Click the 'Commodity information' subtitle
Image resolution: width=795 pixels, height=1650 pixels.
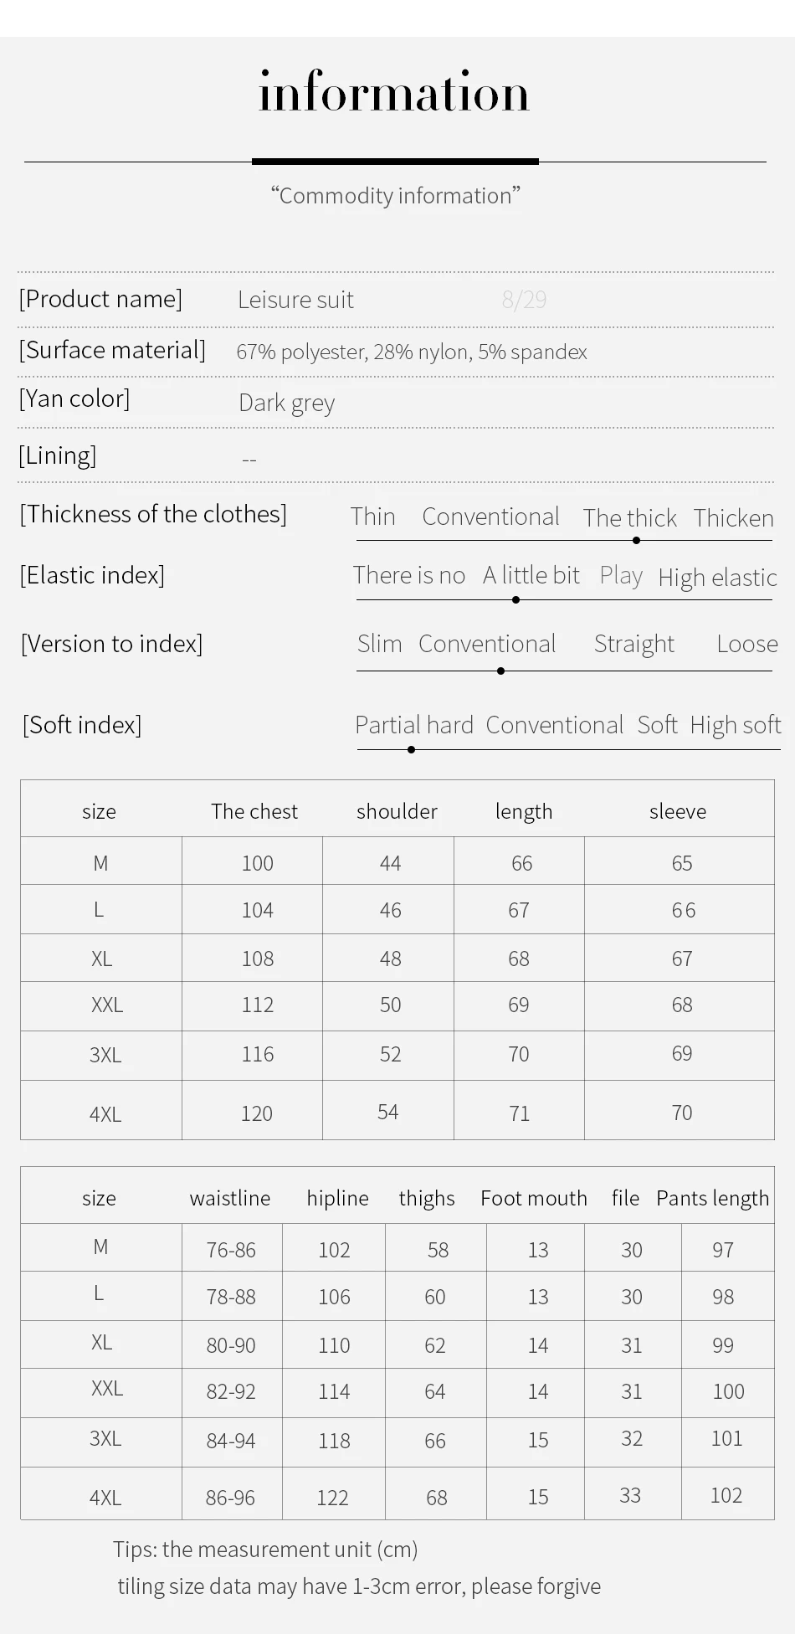click(395, 196)
